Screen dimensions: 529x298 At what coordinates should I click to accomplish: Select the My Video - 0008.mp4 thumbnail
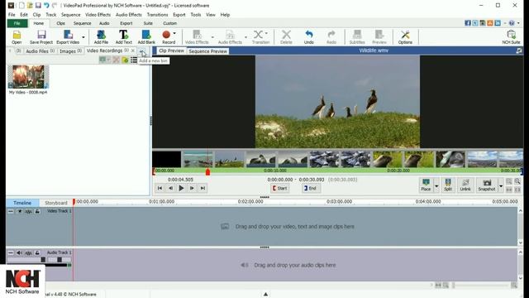pyautogui.click(x=28, y=77)
